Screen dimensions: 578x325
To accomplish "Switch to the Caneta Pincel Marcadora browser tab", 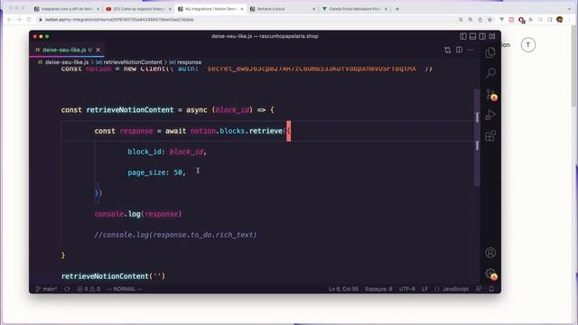I will tap(354, 9).
